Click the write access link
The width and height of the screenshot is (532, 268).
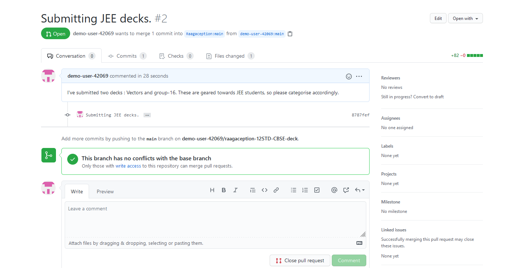coord(128,166)
